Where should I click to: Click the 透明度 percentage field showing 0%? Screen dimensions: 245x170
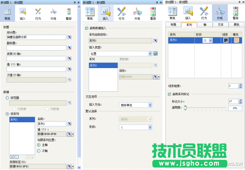235,108
